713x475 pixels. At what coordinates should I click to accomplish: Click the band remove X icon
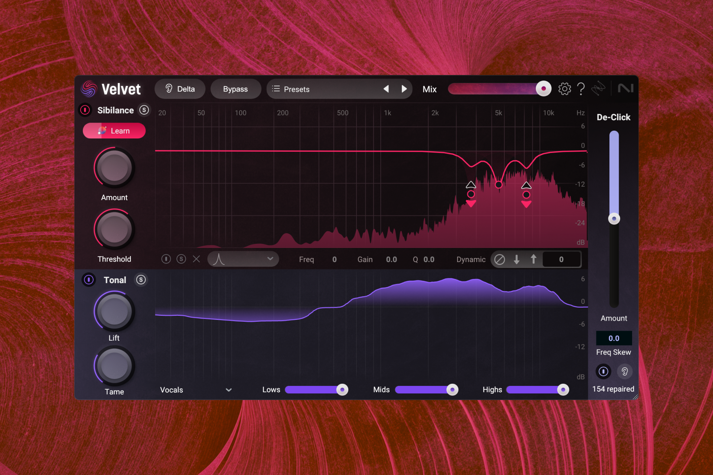[x=196, y=259]
